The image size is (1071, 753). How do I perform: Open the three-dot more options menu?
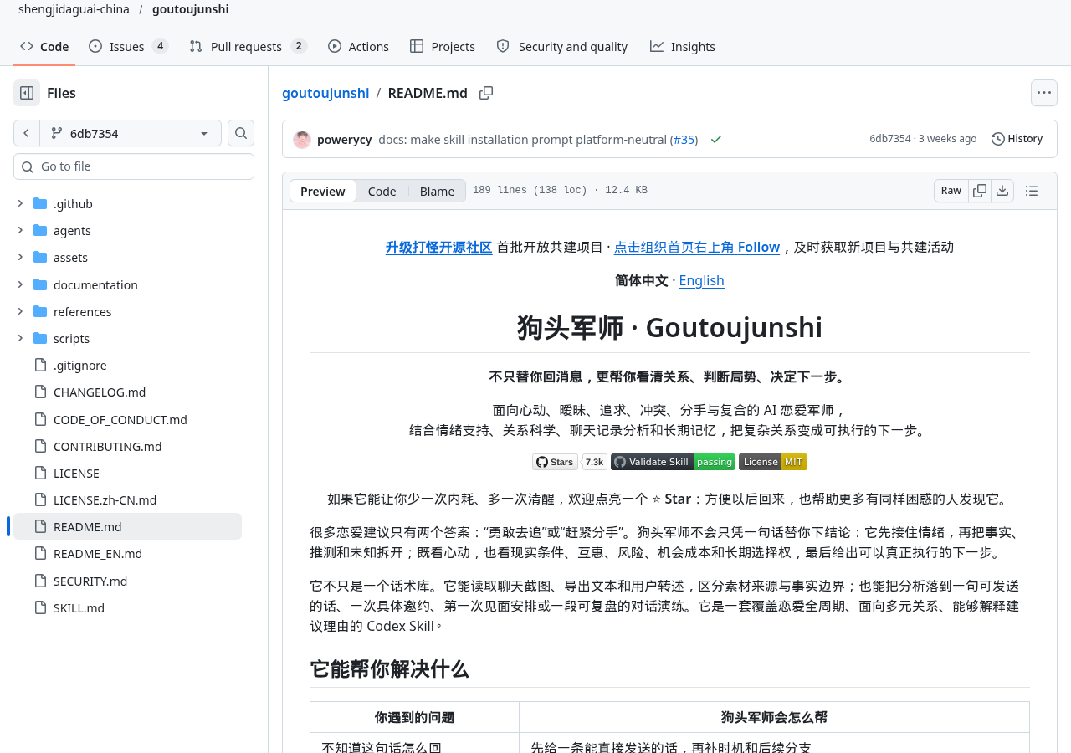click(1044, 93)
